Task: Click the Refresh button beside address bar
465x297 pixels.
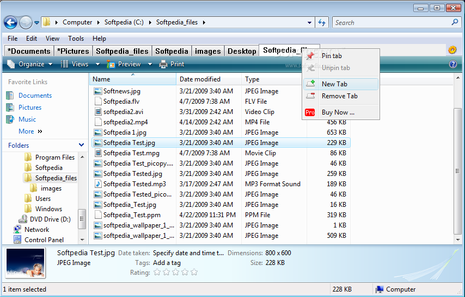Action: pyautogui.click(x=321, y=22)
